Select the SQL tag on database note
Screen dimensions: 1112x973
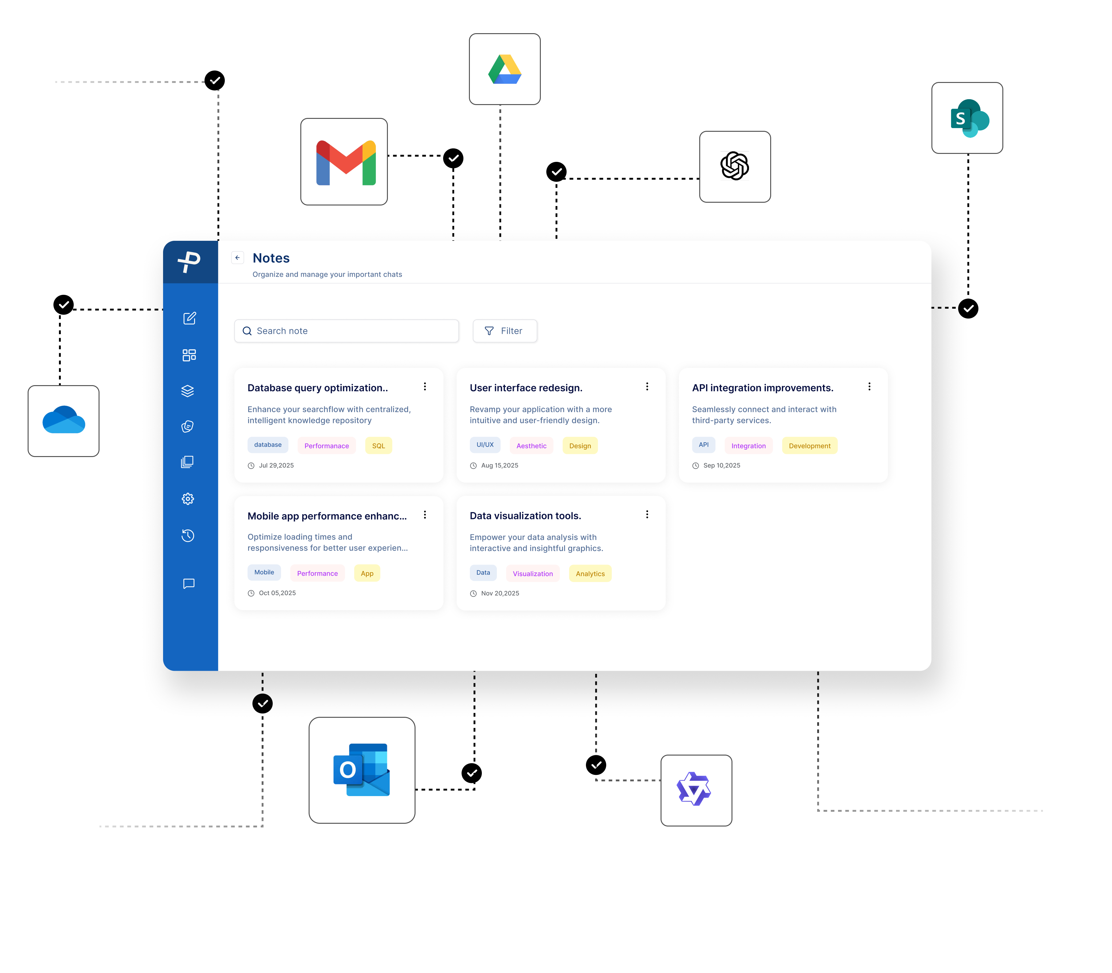[x=378, y=445]
